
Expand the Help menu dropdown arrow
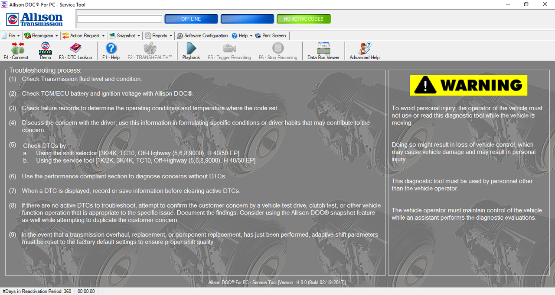coord(251,36)
